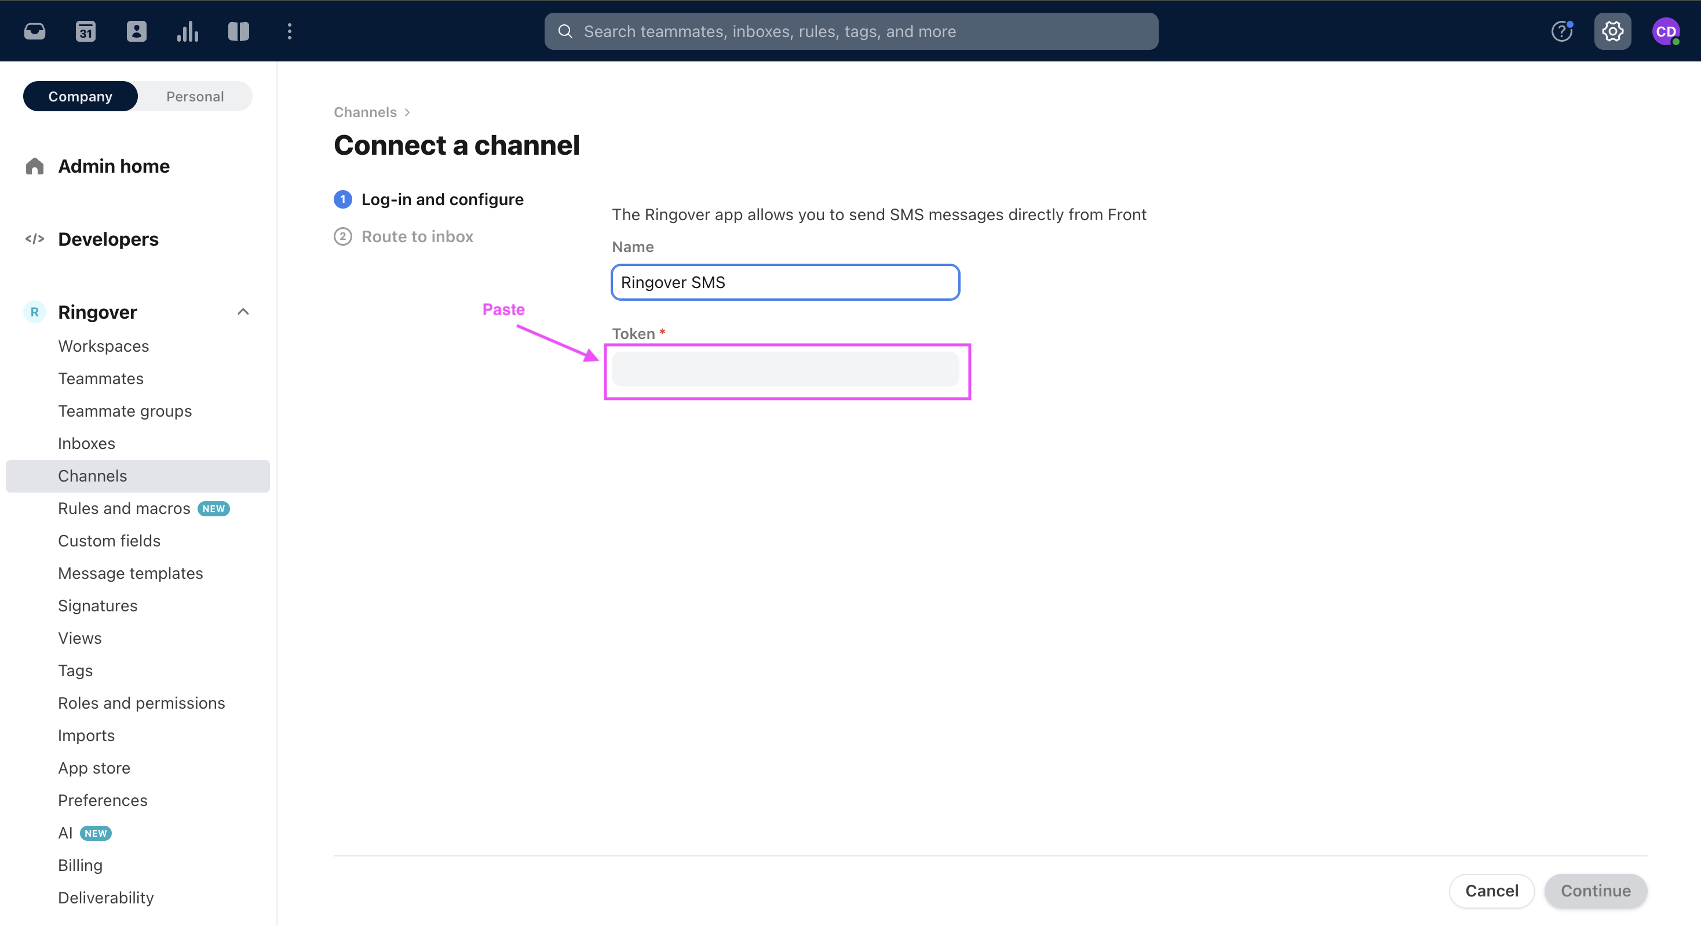Open the CD profile avatar
The image size is (1701, 926).
1665,31
